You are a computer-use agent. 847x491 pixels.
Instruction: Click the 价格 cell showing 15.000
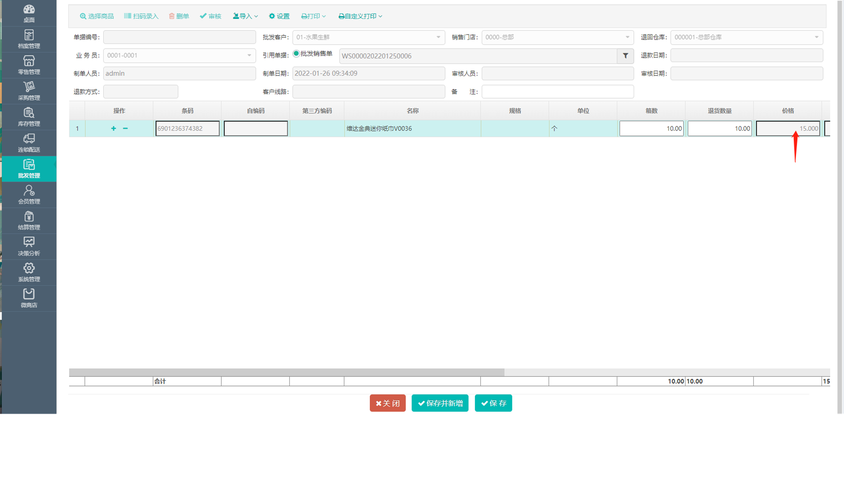(788, 129)
